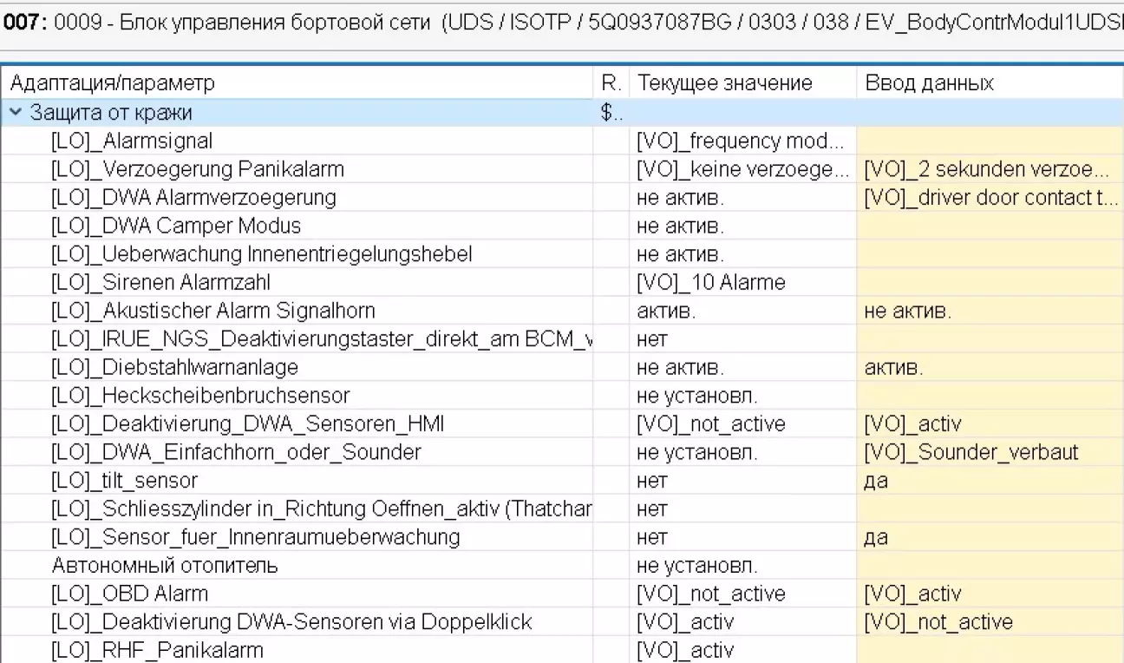The height and width of the screenshot is (663, 1124).
Task: Click the tilt_sensor input value да
Action: 989,481
